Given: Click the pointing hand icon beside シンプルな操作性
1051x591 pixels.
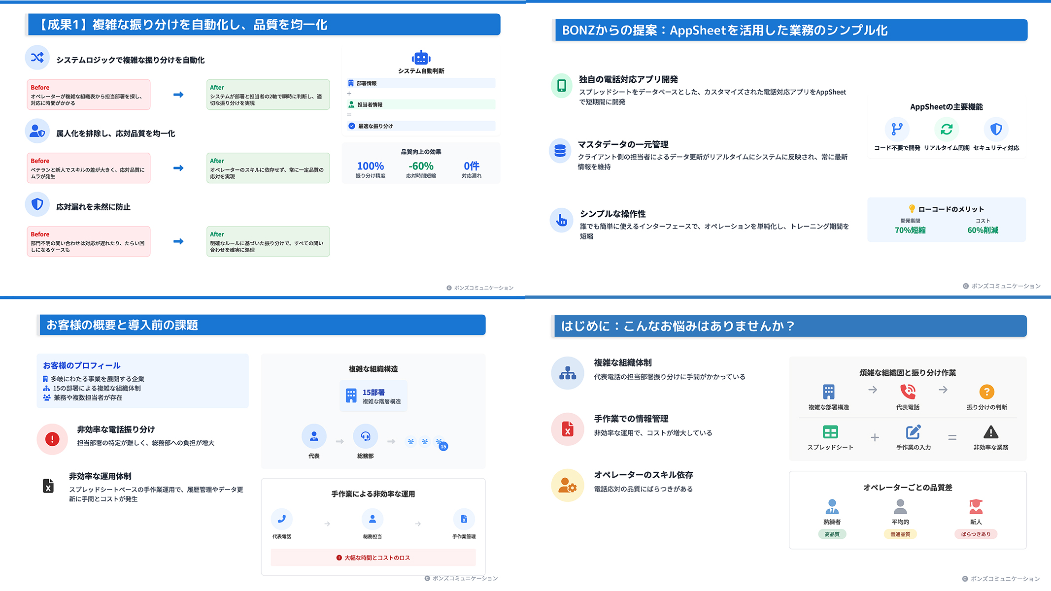Looking at the screenshot, I should tap(561, 220).
